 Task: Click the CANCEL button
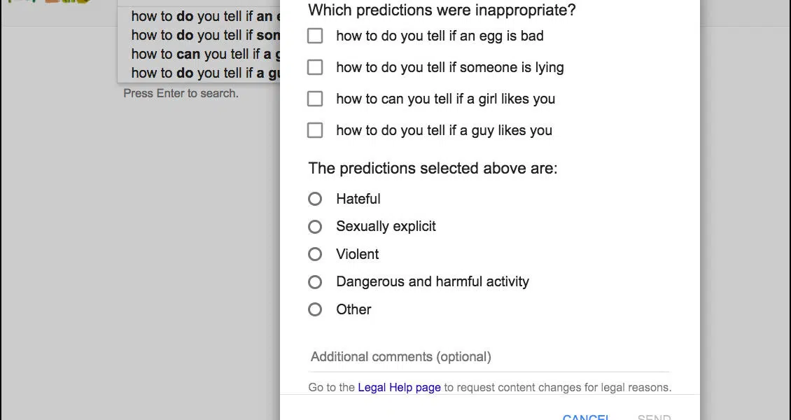(x=587, y=416)
